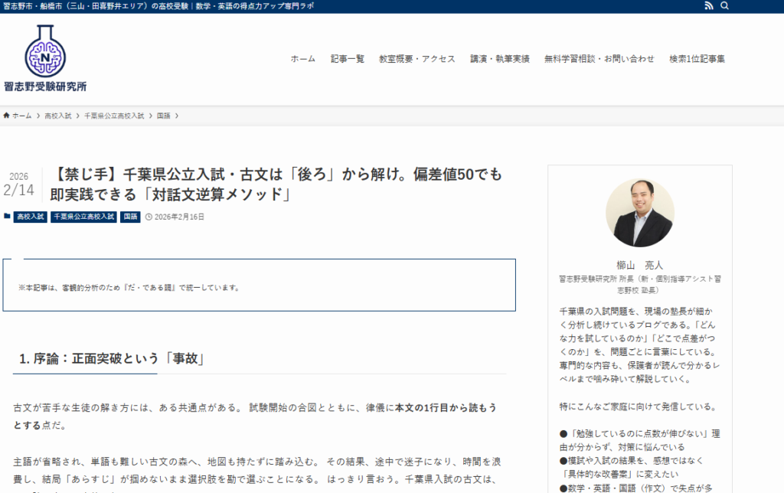This screenshot has width=784, height=493.
Task: Open the RSS feed icon
Action: [x=708, y=6]
